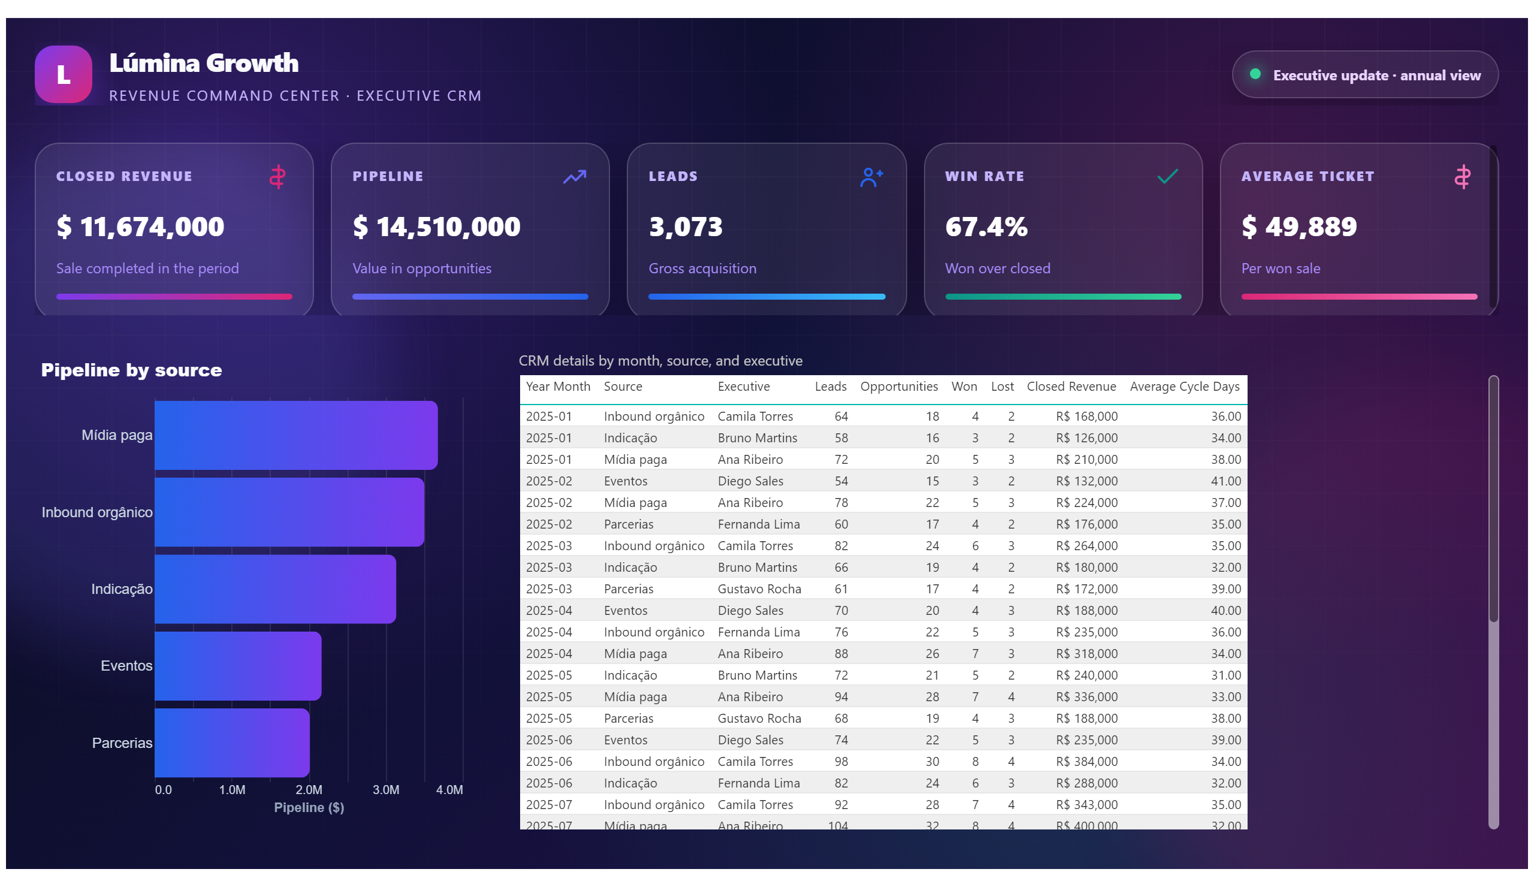Click the Pipeline by source chart title
The height and width of the screenshot is (875, 1534).
(132, 370)
